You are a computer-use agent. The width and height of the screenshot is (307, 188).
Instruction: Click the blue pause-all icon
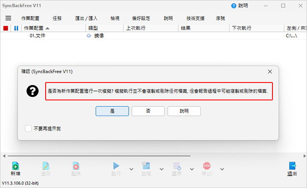pos(16,28)
